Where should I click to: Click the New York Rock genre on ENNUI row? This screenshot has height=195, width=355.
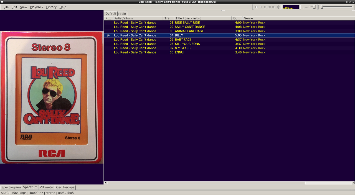tap(254, 52)
